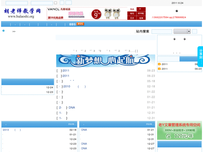Viewport: 203px width, 152px height.
Task: Click the 12-27 date in first DNA row
Action: click(x=151, y=144)
